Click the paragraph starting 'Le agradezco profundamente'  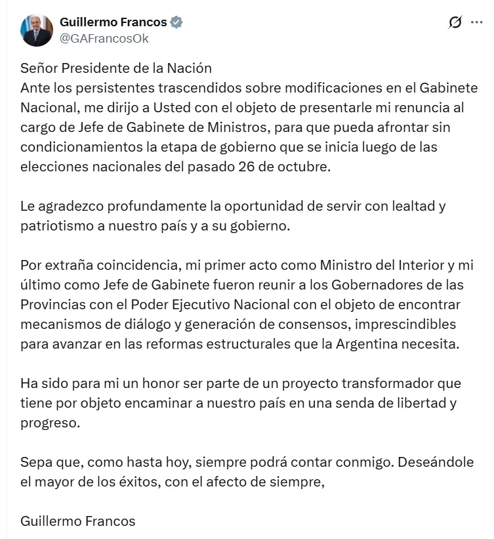[233, 216]
